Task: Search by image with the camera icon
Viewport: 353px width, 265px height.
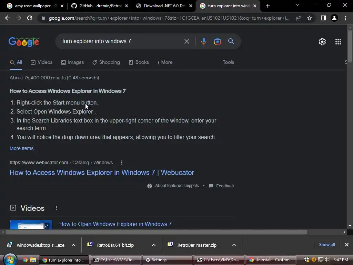Action: [217, 41]
